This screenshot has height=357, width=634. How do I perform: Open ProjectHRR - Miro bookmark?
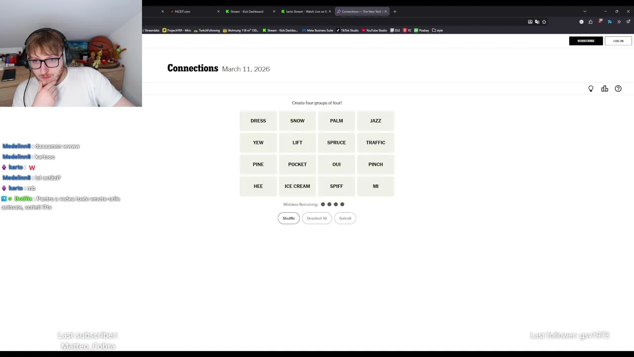pos(177,30)
